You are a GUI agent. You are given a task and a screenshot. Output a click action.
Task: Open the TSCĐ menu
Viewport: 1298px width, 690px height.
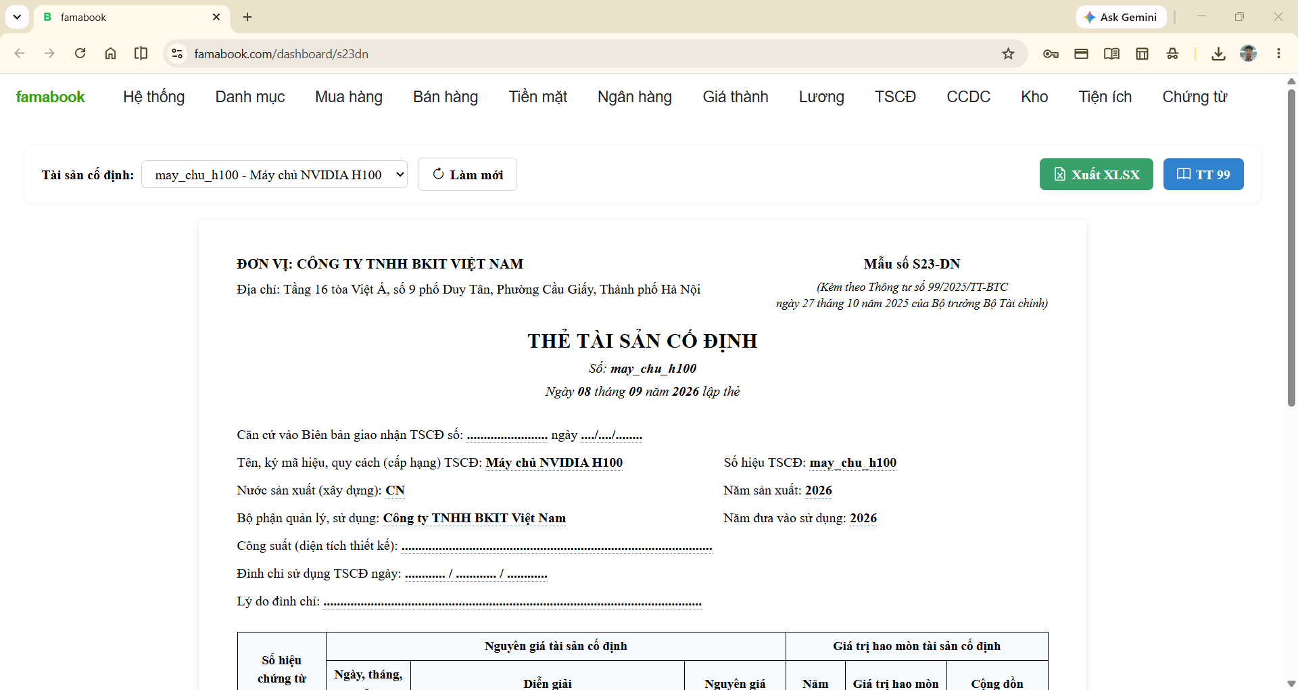tap(895, 97)
